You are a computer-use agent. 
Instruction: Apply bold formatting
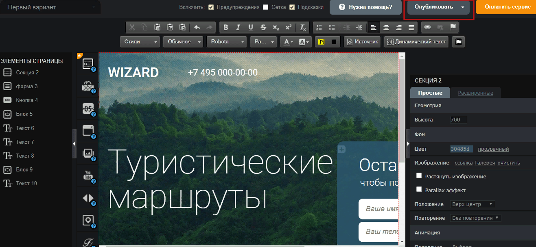pyautogui.click(x=226, y=27)
